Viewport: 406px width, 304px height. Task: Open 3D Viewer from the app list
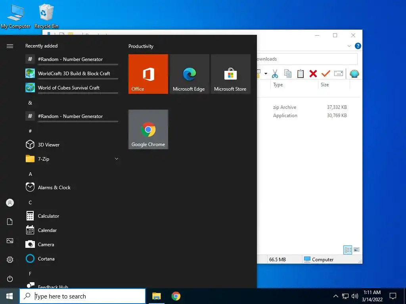72,144
